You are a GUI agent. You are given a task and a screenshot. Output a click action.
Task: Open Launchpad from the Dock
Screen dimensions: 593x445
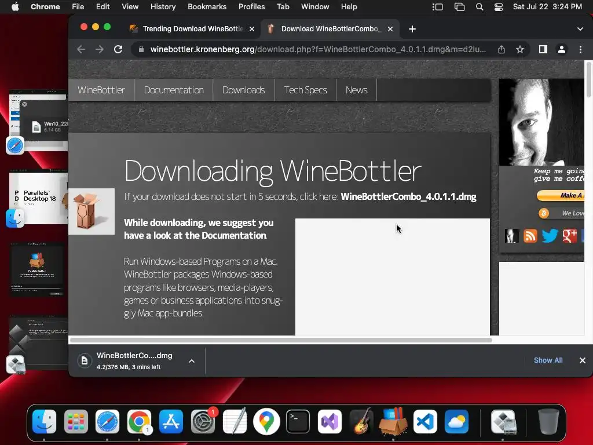point(76,422)
